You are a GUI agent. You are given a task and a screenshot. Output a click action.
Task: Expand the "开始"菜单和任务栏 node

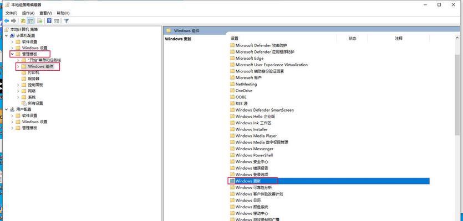(x=18, y=60)
